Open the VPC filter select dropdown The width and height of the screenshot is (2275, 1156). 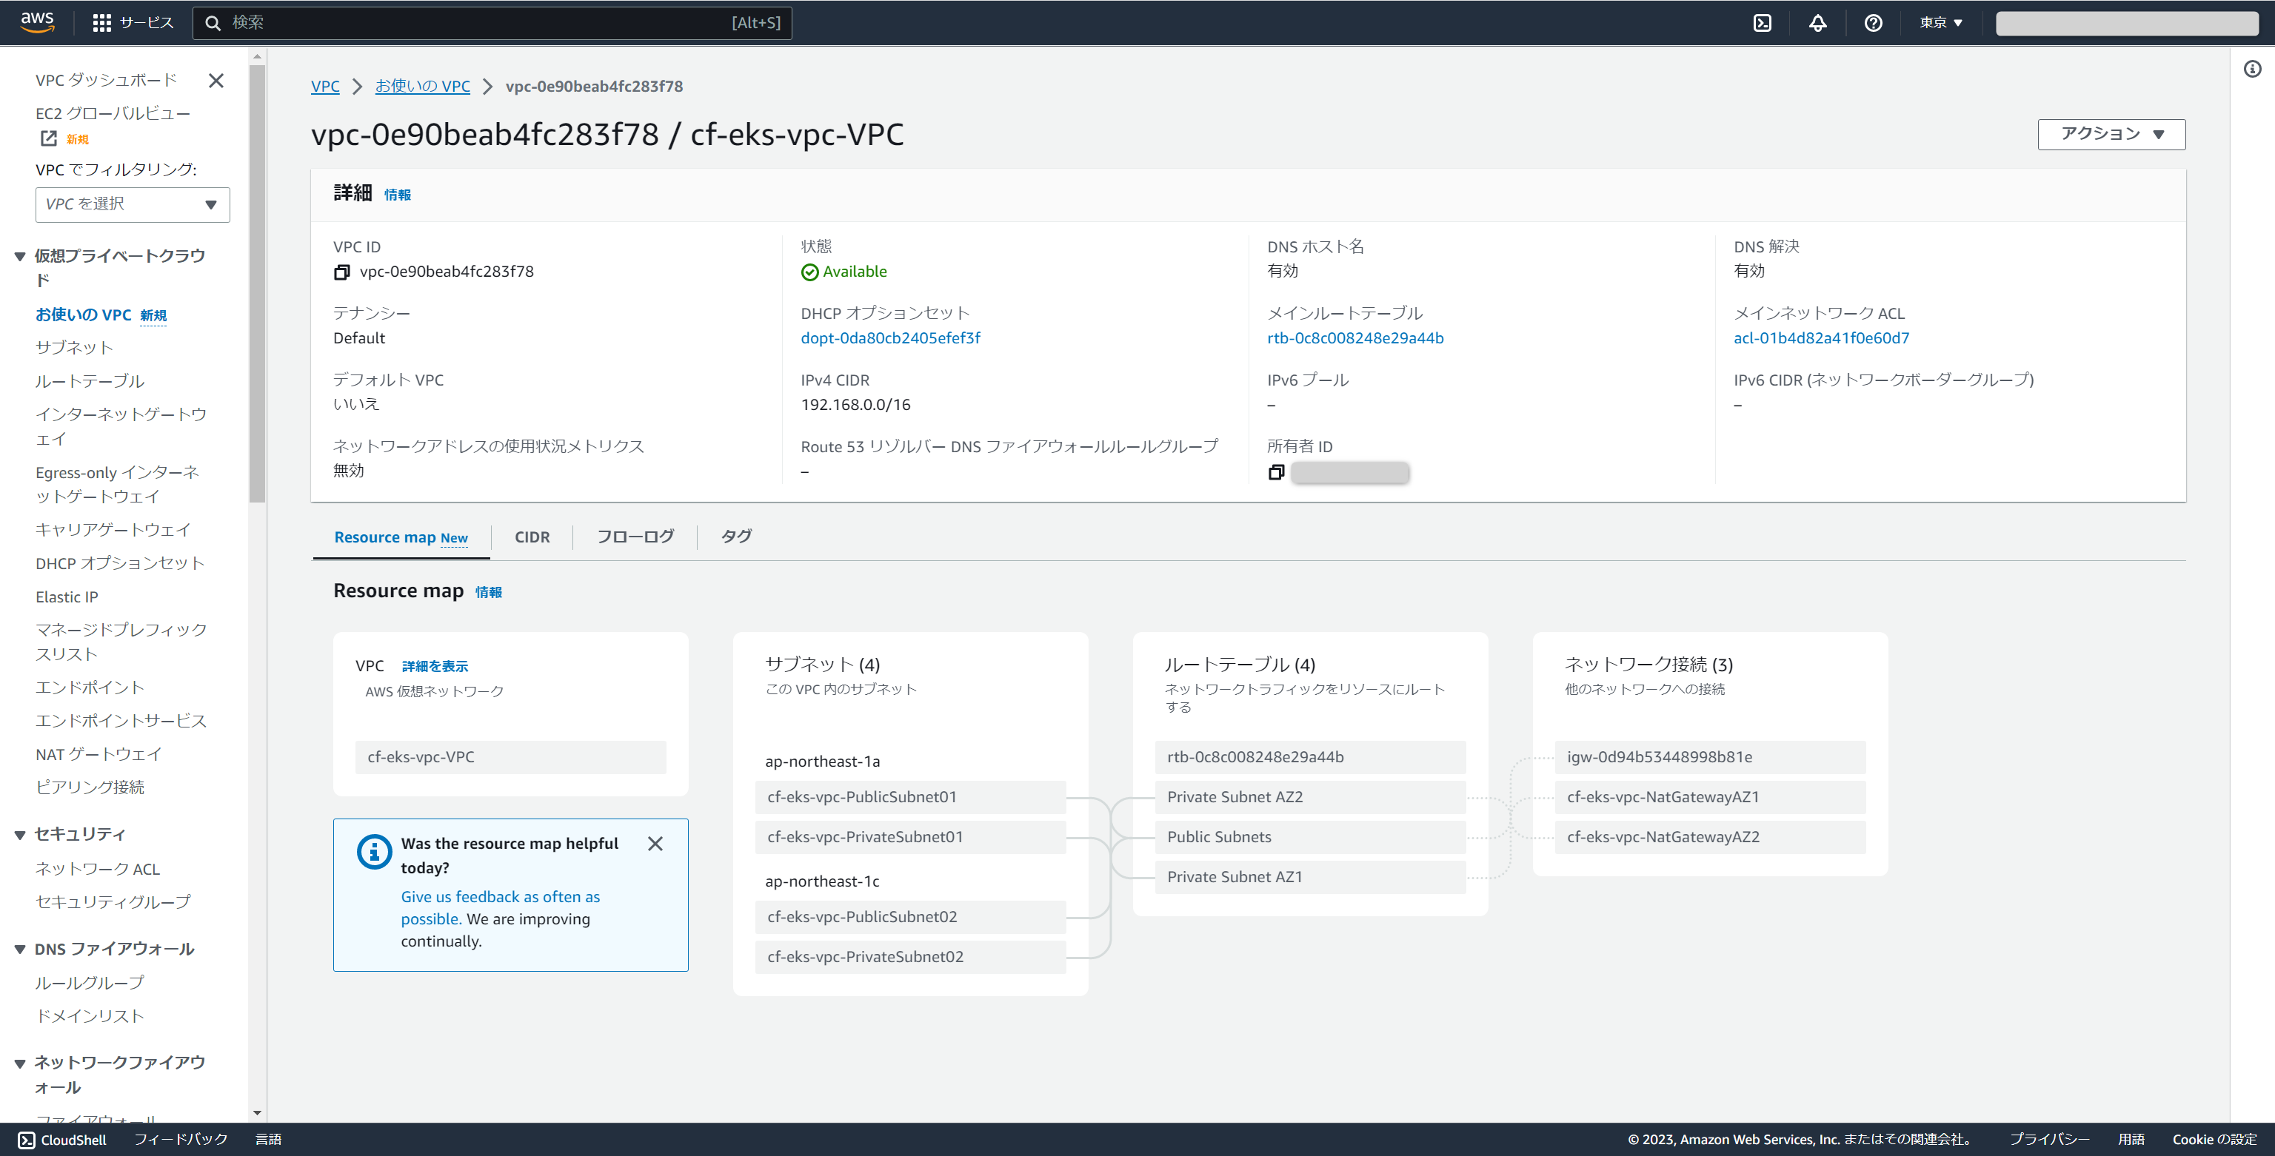(133, 205)
